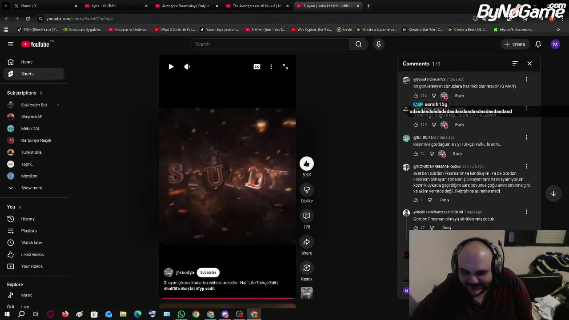Open options for @GORDONFREEMAN-bo2cn's comment
The image size is (569, 320).
click(x=526, y=166)
